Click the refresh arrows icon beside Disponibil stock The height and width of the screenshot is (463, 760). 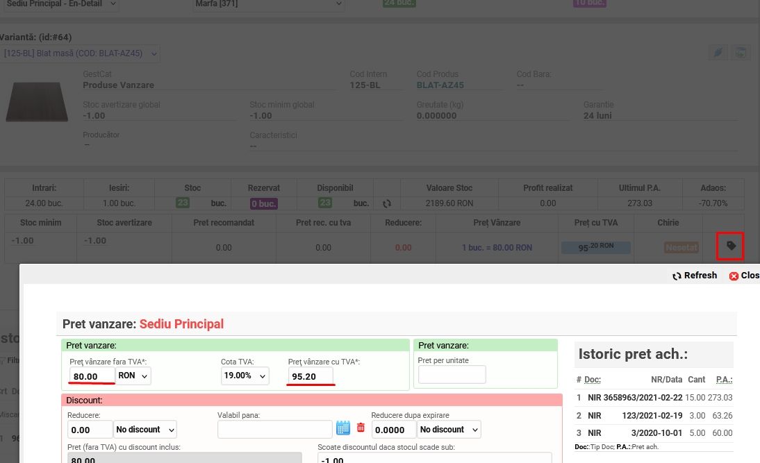pyautogui.click(x=387, y=203)
